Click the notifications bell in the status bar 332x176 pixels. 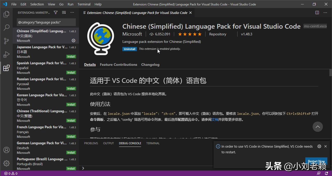coord(326,173)
